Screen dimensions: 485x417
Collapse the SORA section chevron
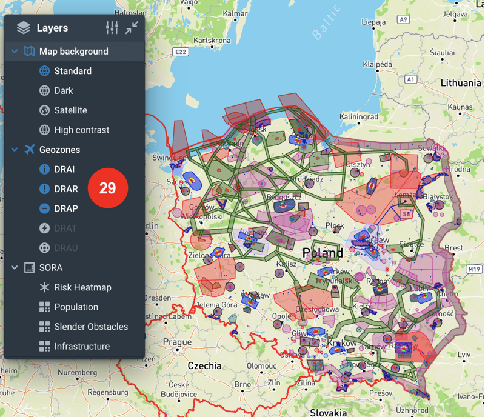click(15, 267)
